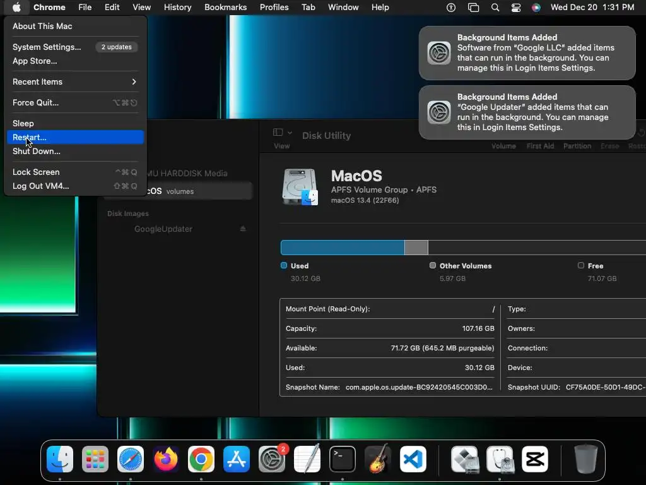The width and height of the screenshot is (646, 485).
Task: Select the MacOS volumes sidebar row
Action: click(x=200, y=191)
